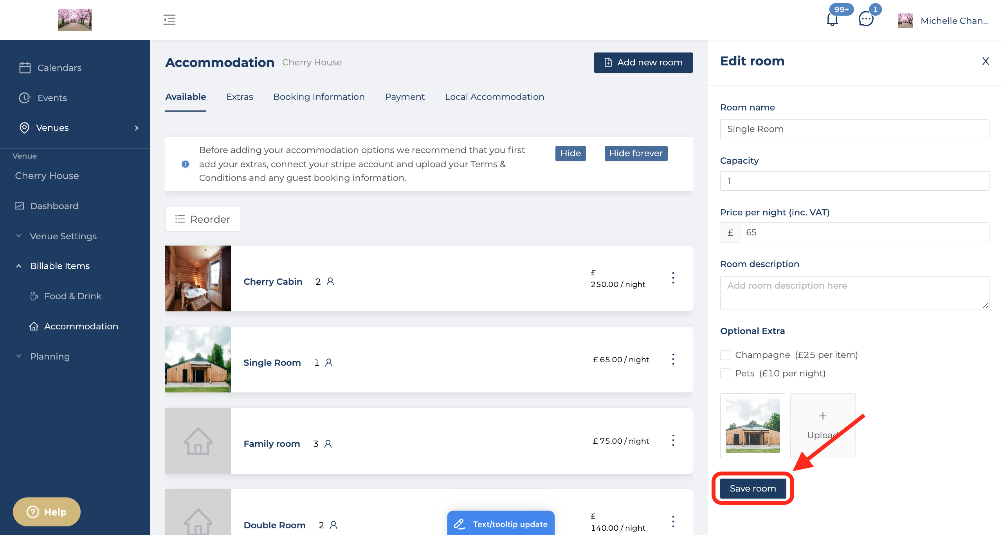Image resolution: width=1002 pixels, height=535 pixels.
Task: Switch to the Available tab
Action: pyautogui.click(x=186, y=97)
